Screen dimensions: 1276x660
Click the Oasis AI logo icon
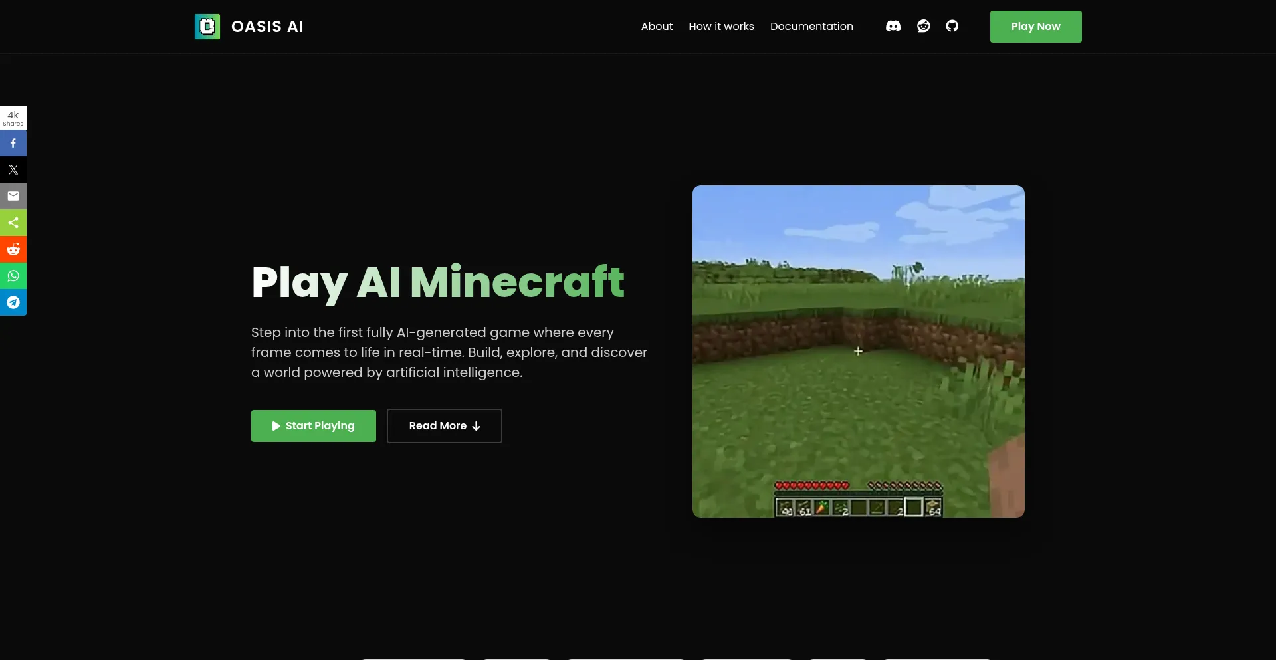pyautogui.click(x=207, y=27)
